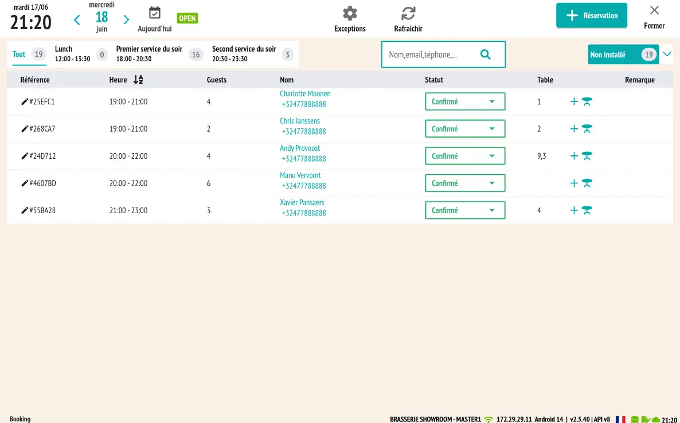Open Charlotte Moonen's name link

(x=305, y=93)
